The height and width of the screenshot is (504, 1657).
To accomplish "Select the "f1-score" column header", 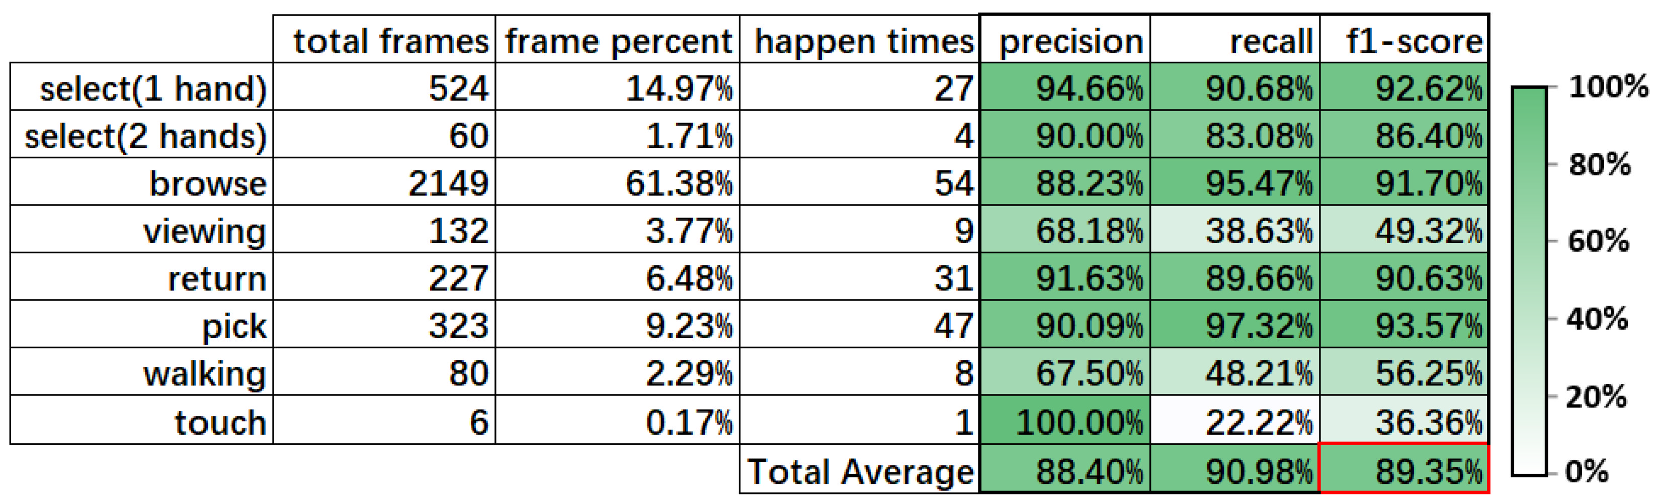I will click(x=1414, y=41).
